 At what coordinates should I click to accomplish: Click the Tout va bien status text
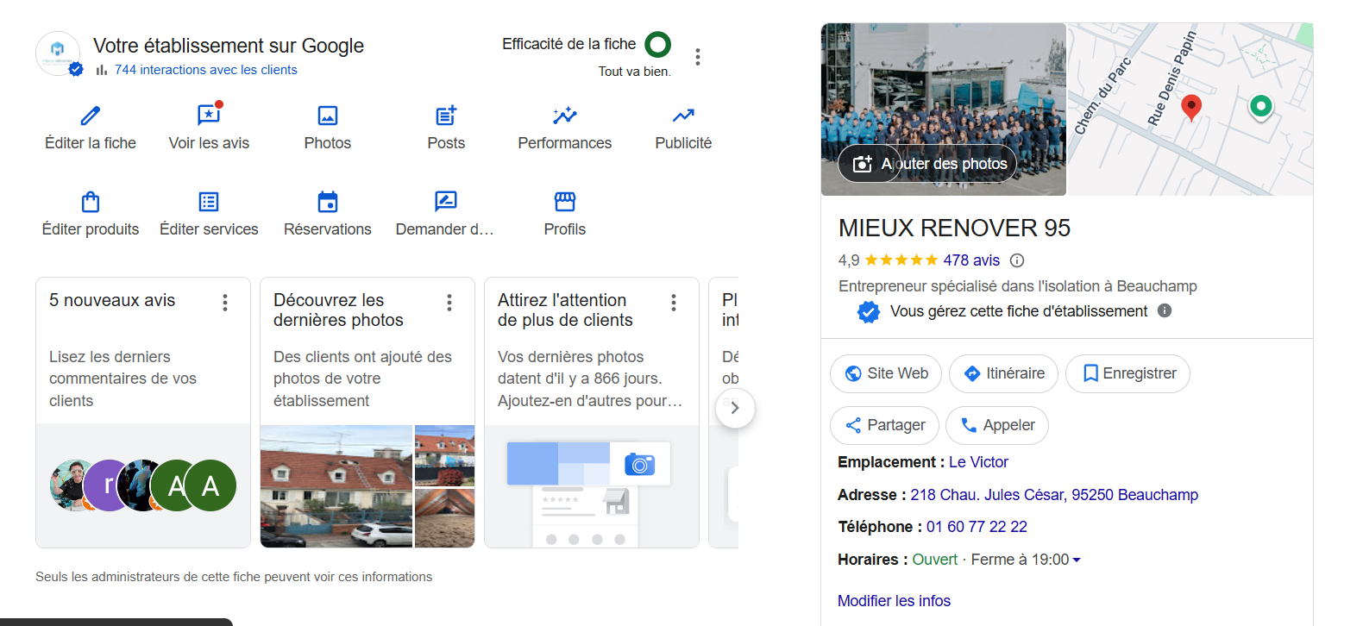click(634, 72)
